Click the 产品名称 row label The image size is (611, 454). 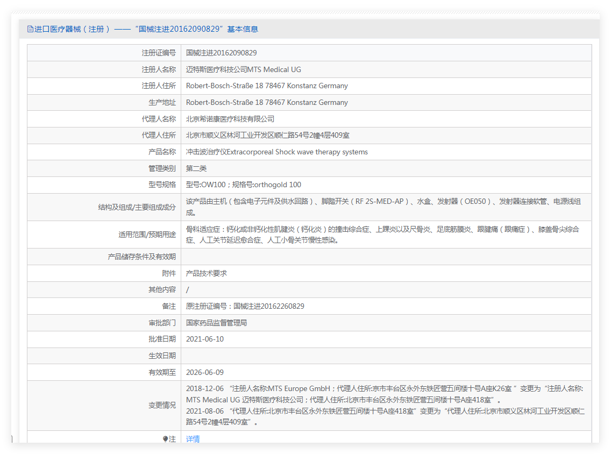pos(162,152)
